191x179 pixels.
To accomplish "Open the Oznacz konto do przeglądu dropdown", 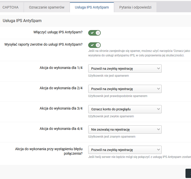I will pyautogui.click(x=125, y=109).
